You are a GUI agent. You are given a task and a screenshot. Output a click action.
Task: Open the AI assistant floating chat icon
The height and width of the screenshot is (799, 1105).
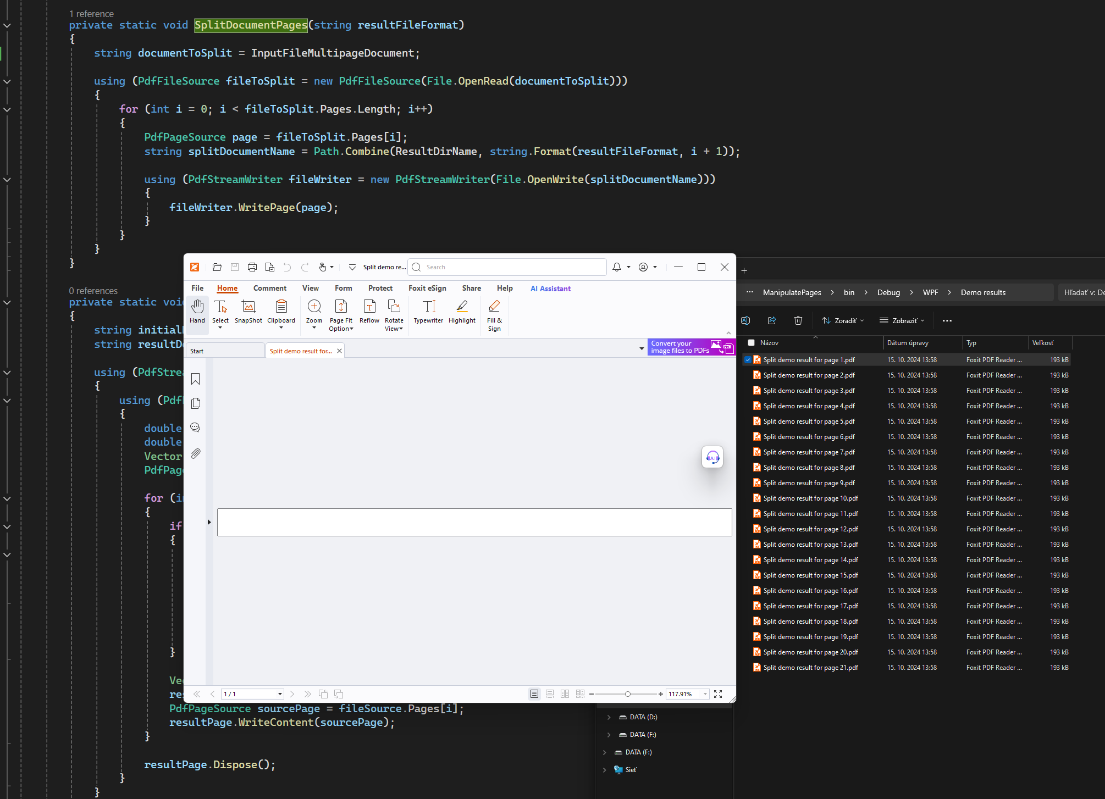[x=712, y=457]
